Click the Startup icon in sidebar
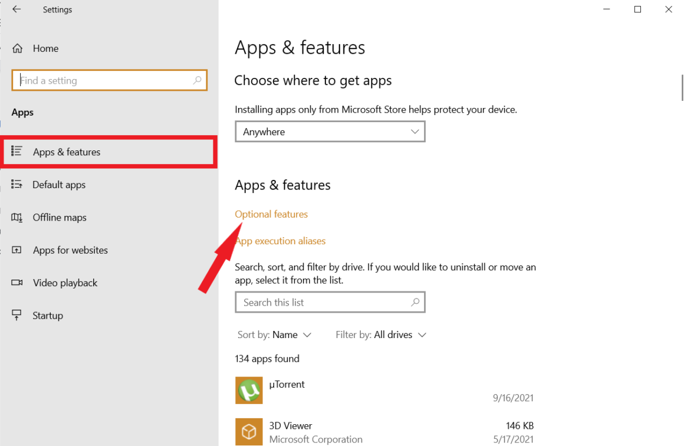Screen dimensions: 684x446 coord(17,316)
